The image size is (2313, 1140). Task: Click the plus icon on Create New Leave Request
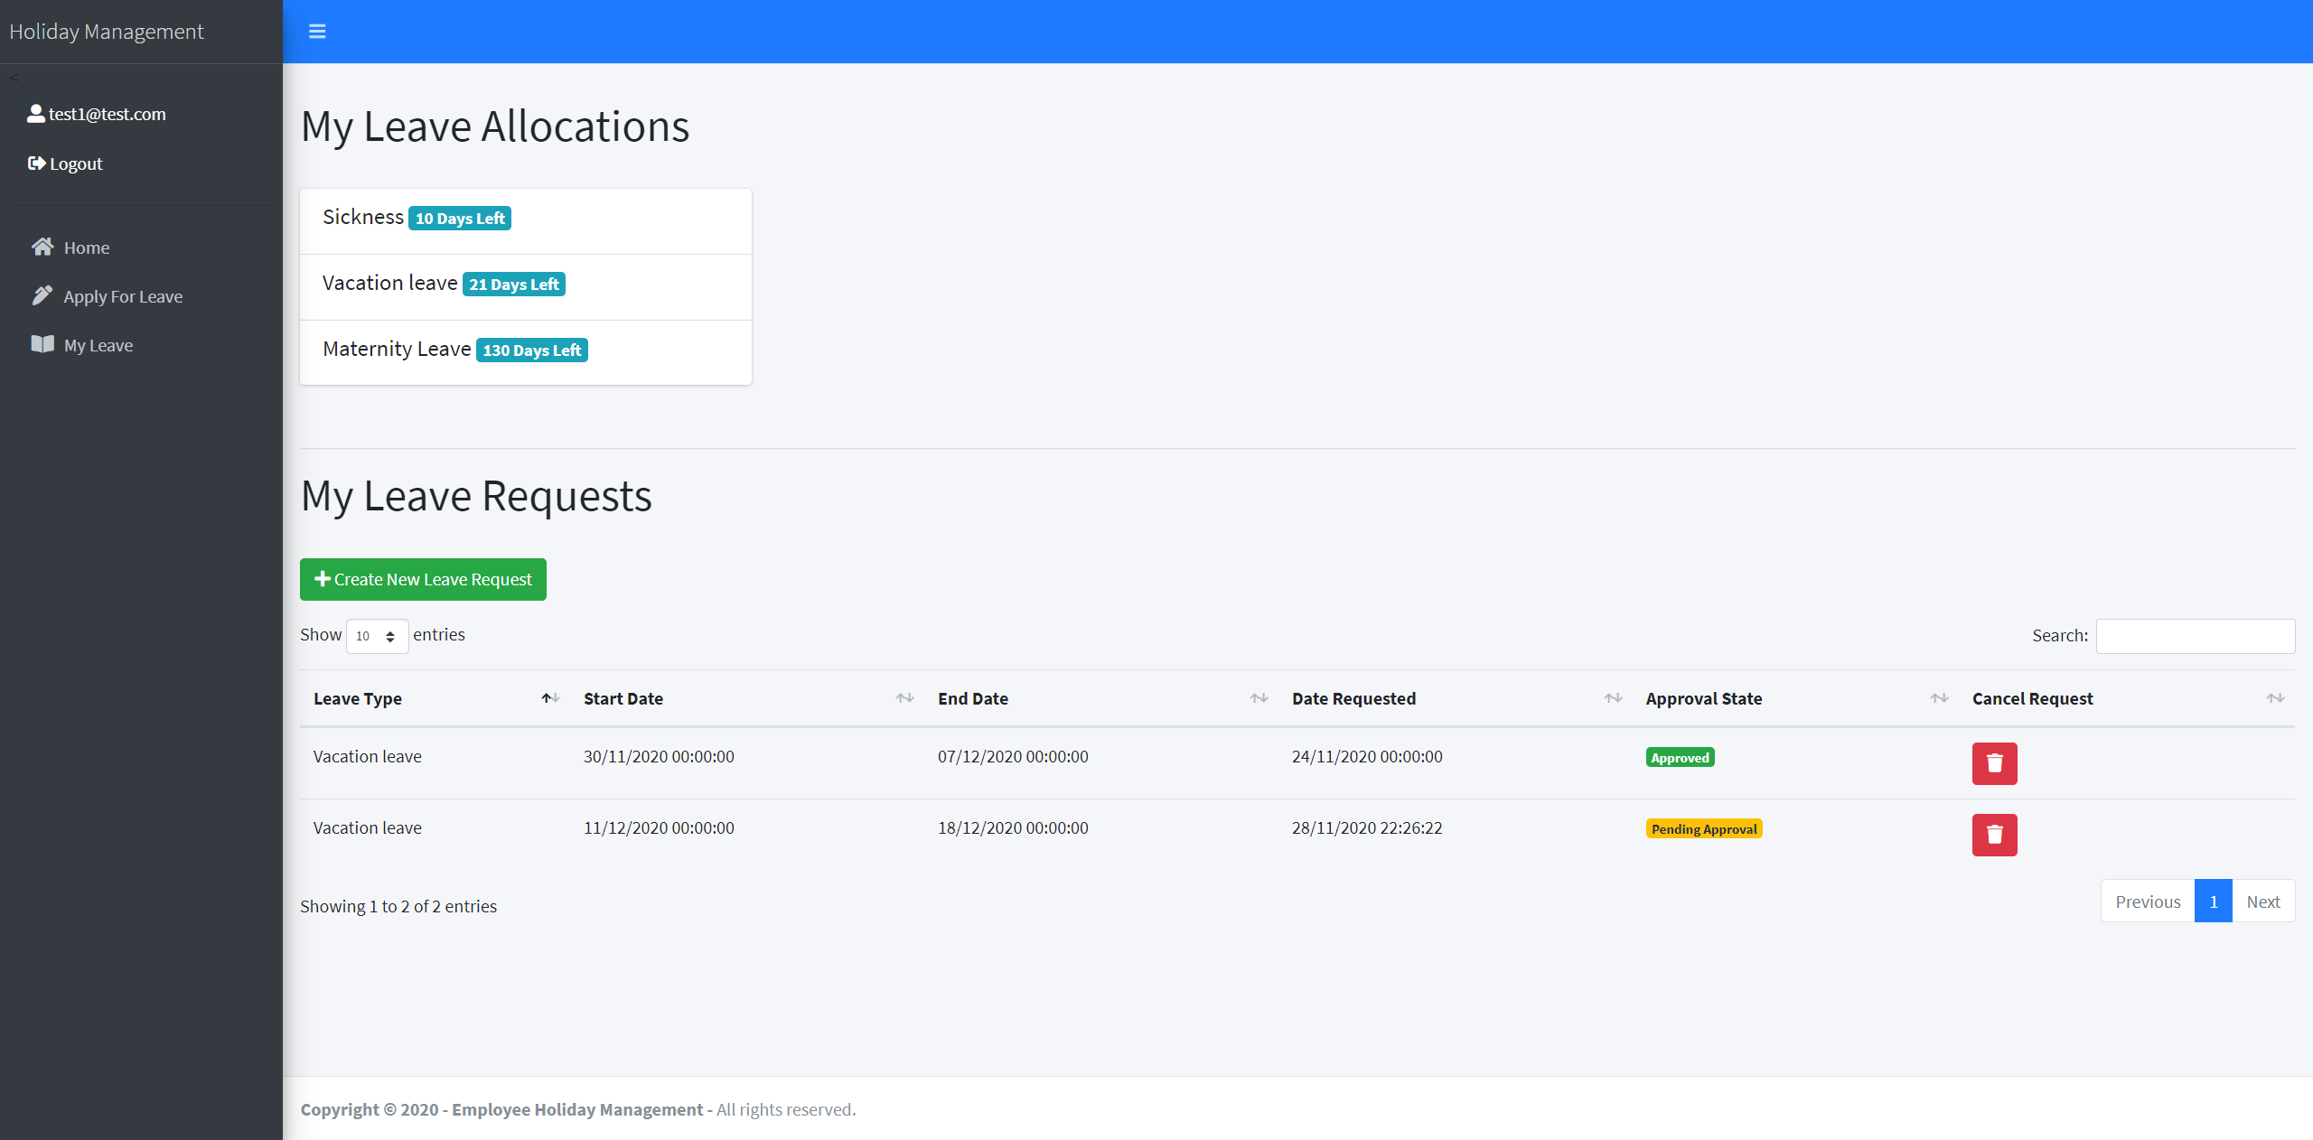[323, 579]
